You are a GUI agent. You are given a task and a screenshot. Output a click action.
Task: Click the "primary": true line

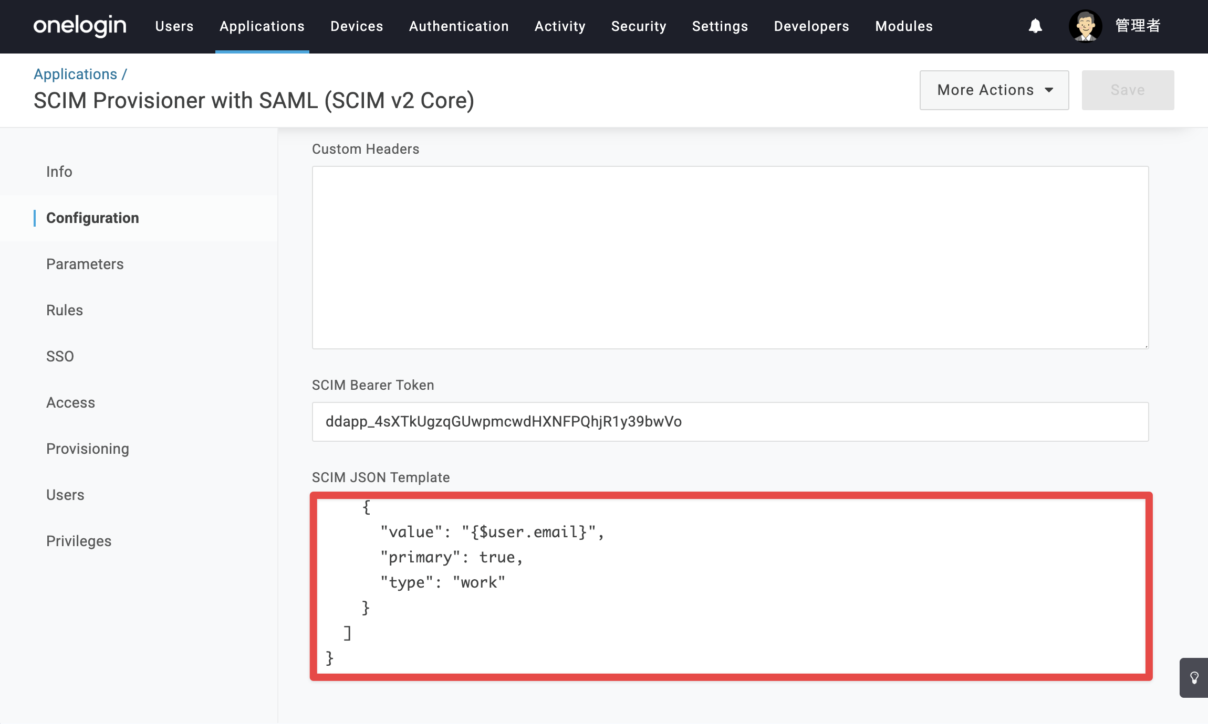pyautogui.click(x=452, y=557)
